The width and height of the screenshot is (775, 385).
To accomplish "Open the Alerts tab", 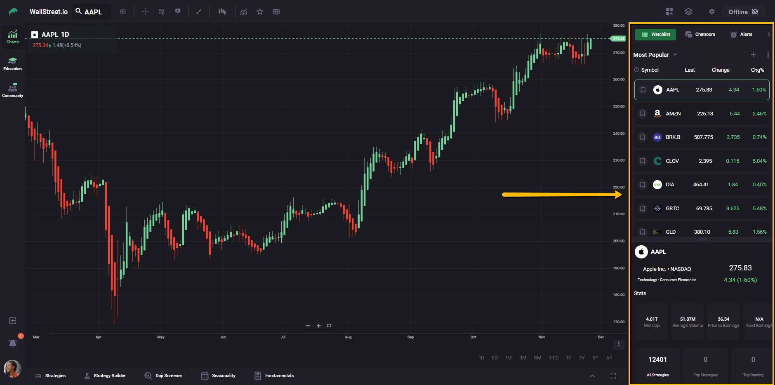I will coord(742,35).
